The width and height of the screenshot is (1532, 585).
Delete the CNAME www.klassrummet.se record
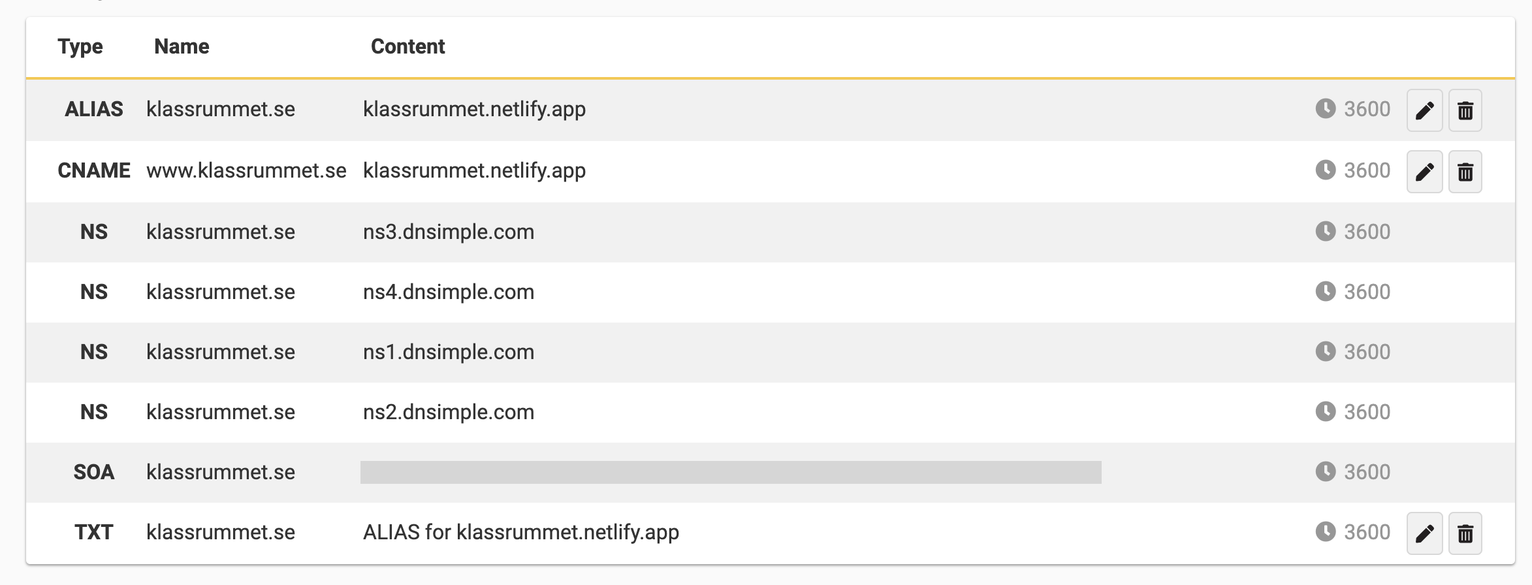pyautogui.click(x=1465, y=172)
